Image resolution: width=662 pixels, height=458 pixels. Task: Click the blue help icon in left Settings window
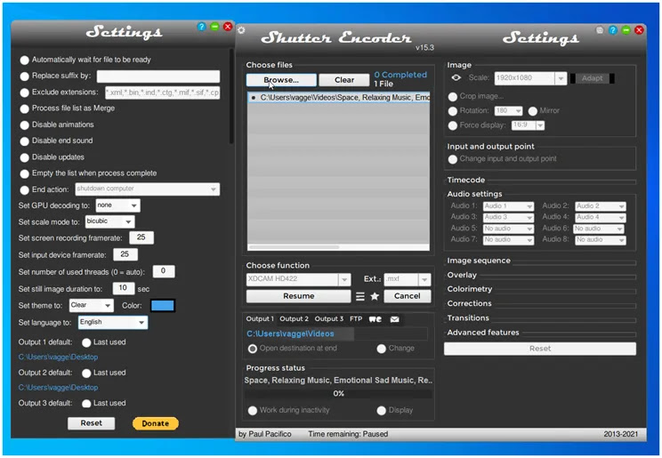(202, 27)
